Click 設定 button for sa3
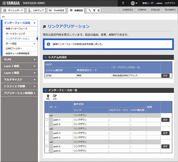 (165, 146)
